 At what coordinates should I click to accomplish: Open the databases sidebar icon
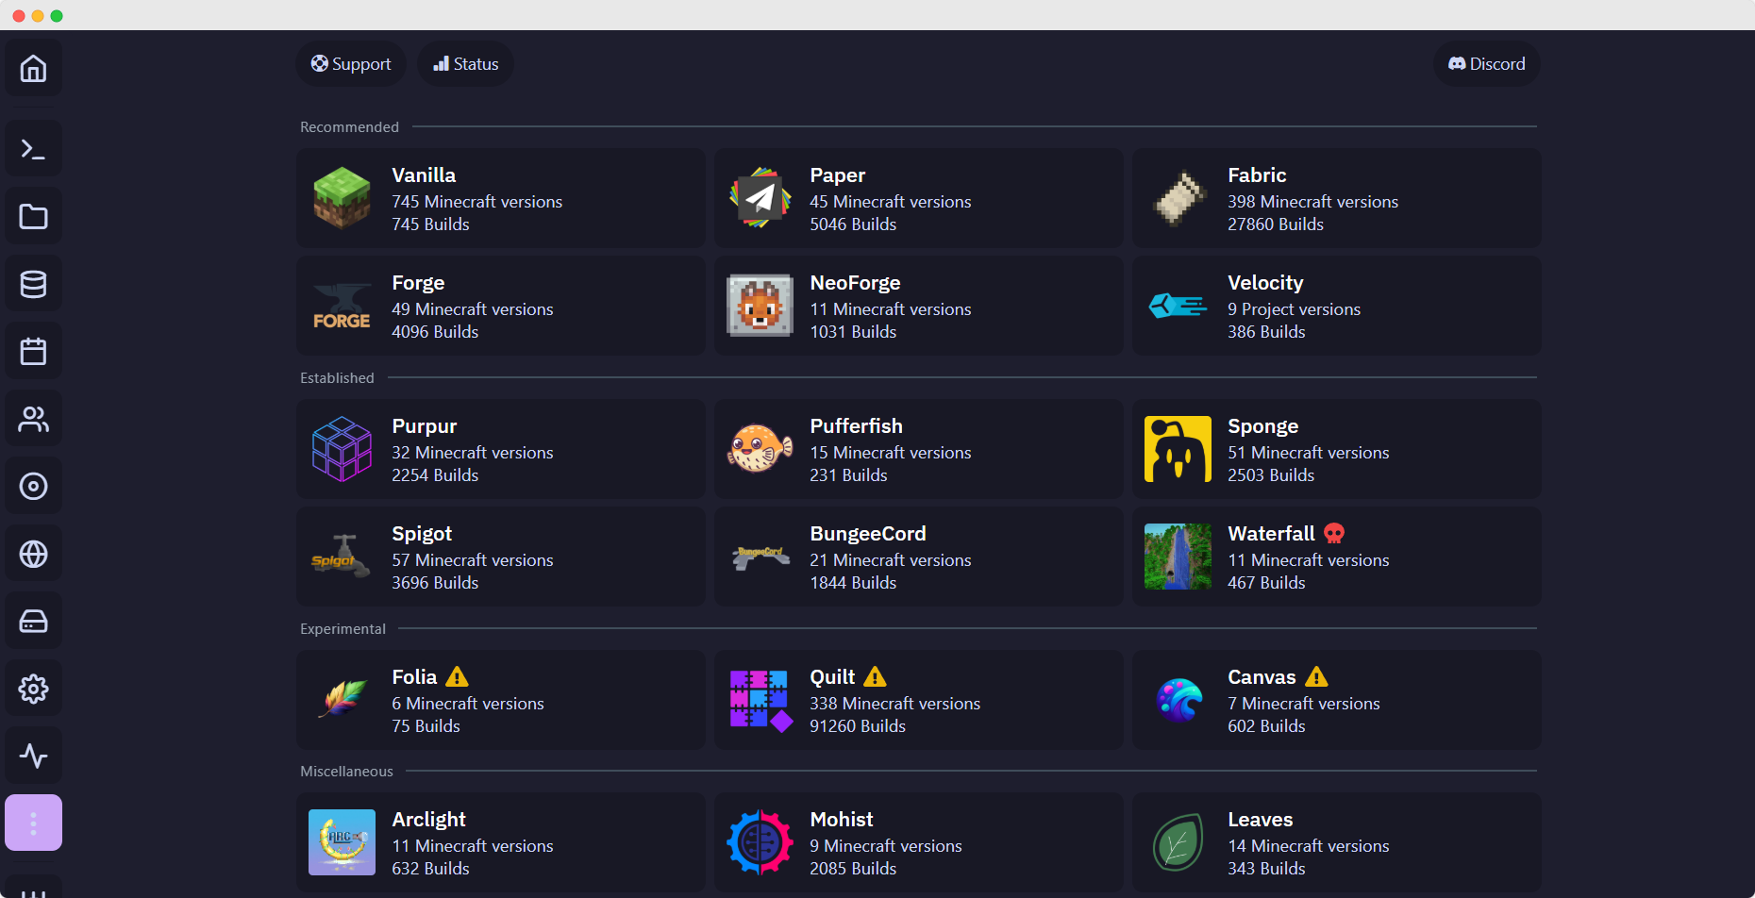coord(34,284)
